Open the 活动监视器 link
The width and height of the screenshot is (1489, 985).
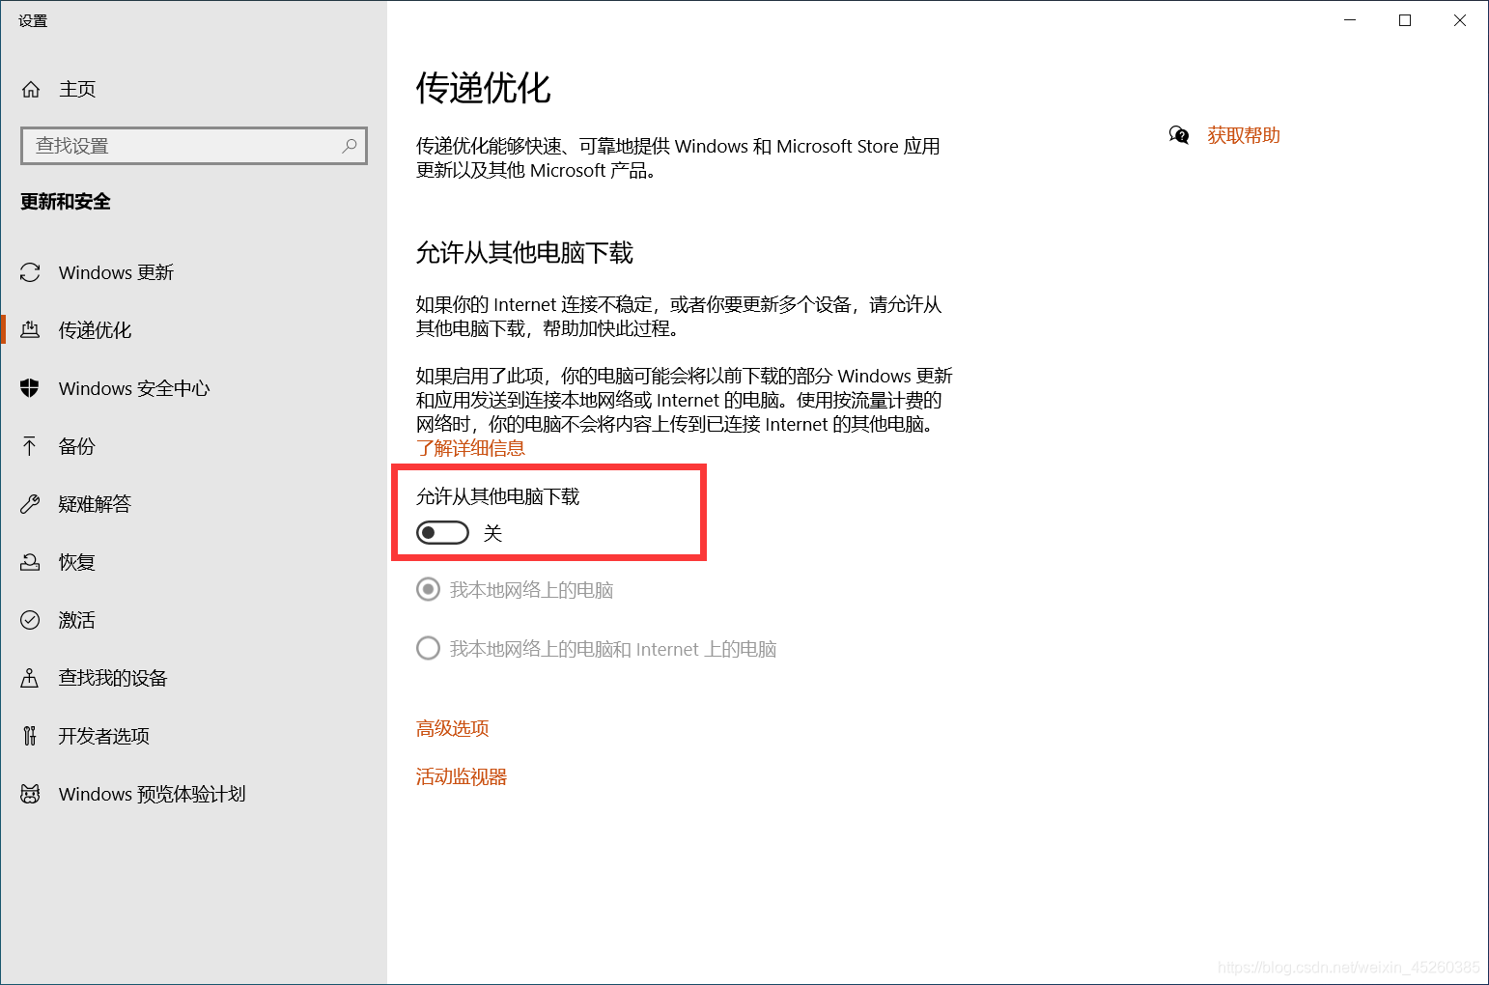[462, 776]
